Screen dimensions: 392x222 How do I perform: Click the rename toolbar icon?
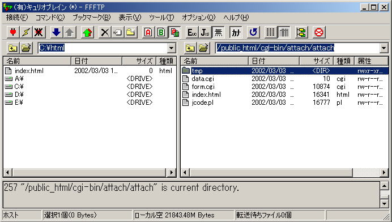pyautogui.click(x=118, y=32)
